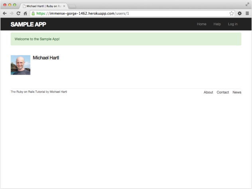
Task: Open the Contact footer link
Action: click(x=222, y=93)
